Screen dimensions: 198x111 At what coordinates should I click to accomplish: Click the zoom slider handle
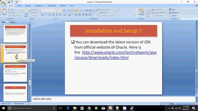182,104
